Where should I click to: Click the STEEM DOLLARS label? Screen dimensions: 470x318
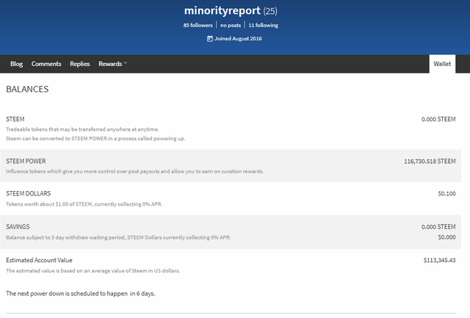[x=28, y=194]
